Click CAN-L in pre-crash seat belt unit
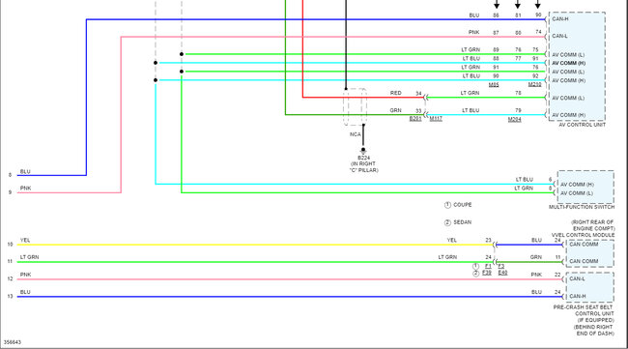The width and height of the screenshot is (628, 349). click(577, 278)
